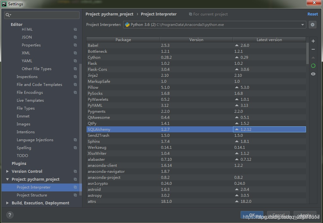Screen dimensions: 323x223
Task: Select the Cython package row
Action: click(x=196, y=57)
